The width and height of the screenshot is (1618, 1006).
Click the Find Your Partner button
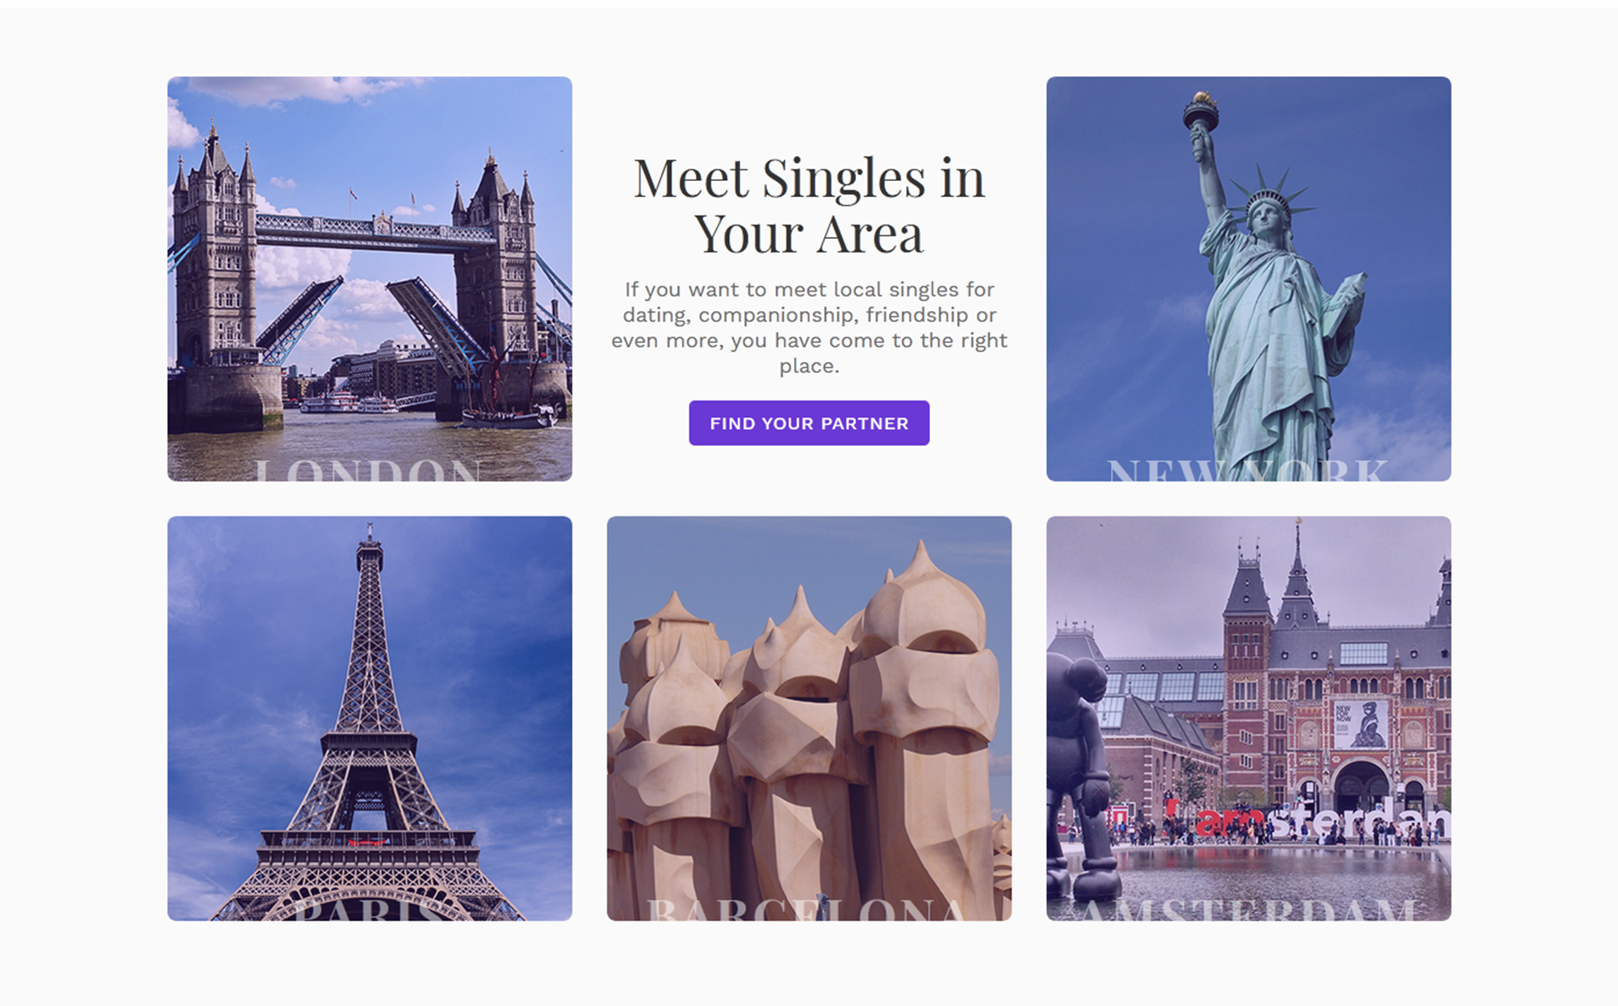tap(809, 423)
